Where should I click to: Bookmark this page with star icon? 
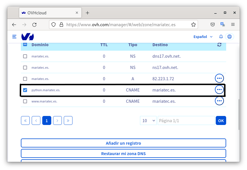click(x=193, y=25)
